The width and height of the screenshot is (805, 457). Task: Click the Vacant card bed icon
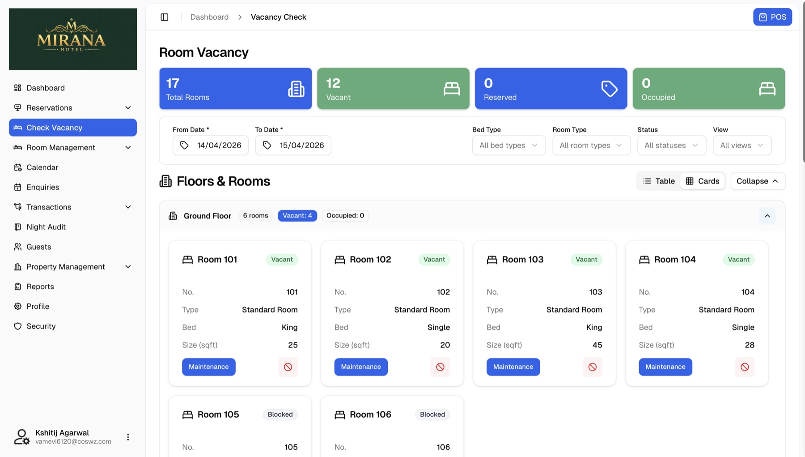452,89
